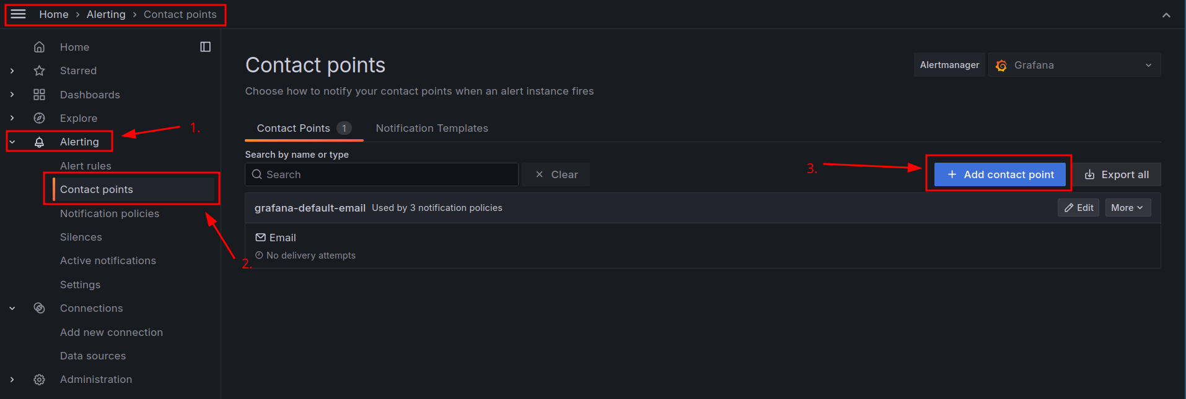Click the Search by name input field
1186x399 pixels.
[382, 174]
